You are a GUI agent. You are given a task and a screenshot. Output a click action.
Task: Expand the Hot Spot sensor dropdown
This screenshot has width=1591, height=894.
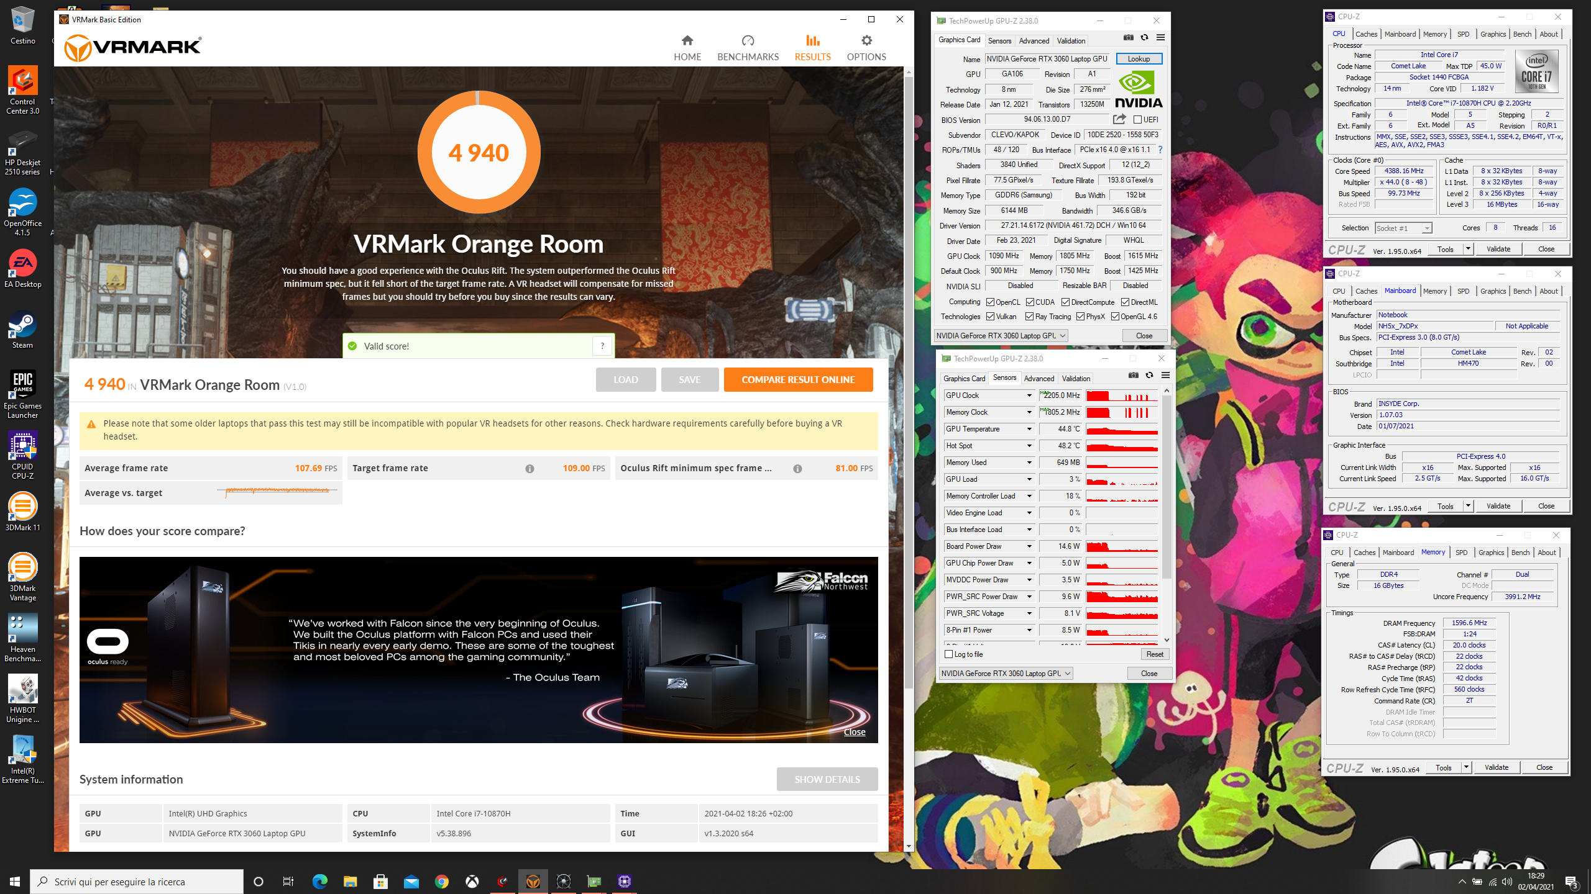1029,446
